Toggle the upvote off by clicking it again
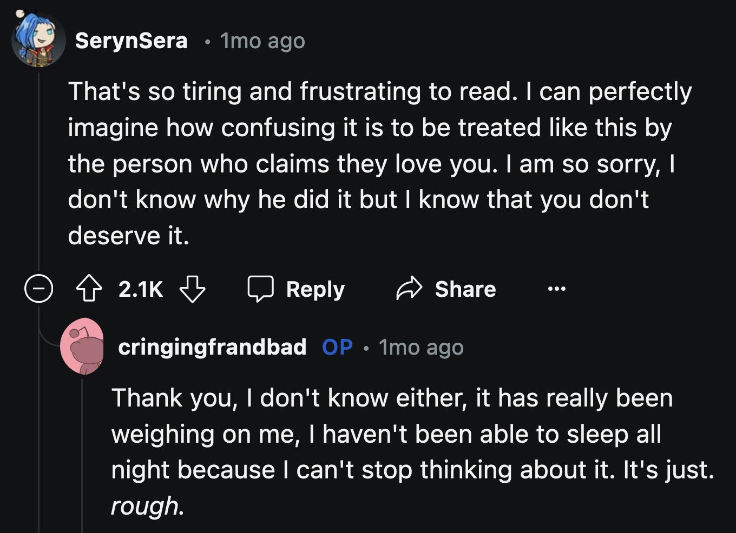 (x=88, y=289)
